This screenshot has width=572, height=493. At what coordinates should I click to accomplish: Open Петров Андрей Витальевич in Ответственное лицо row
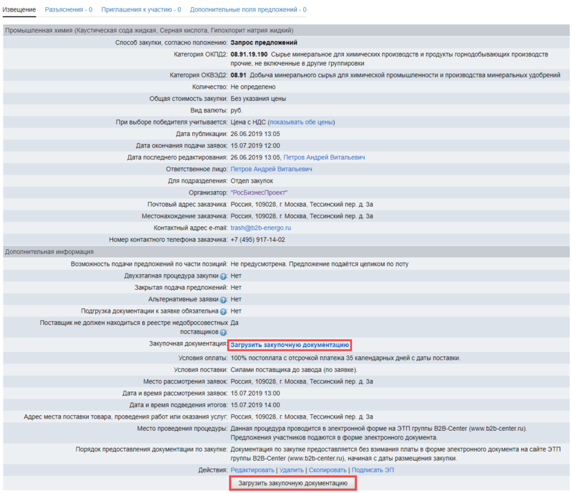click(x=271, y=169)
